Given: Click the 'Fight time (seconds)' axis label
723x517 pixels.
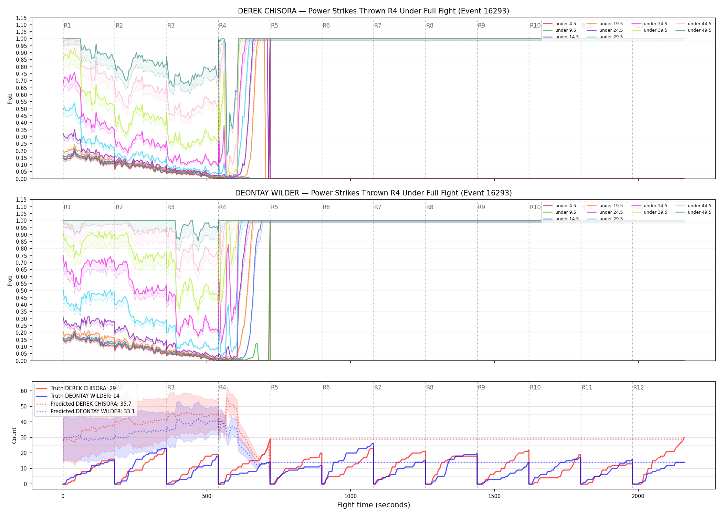Looking at the screenshot, I should (x=374, y=505).
